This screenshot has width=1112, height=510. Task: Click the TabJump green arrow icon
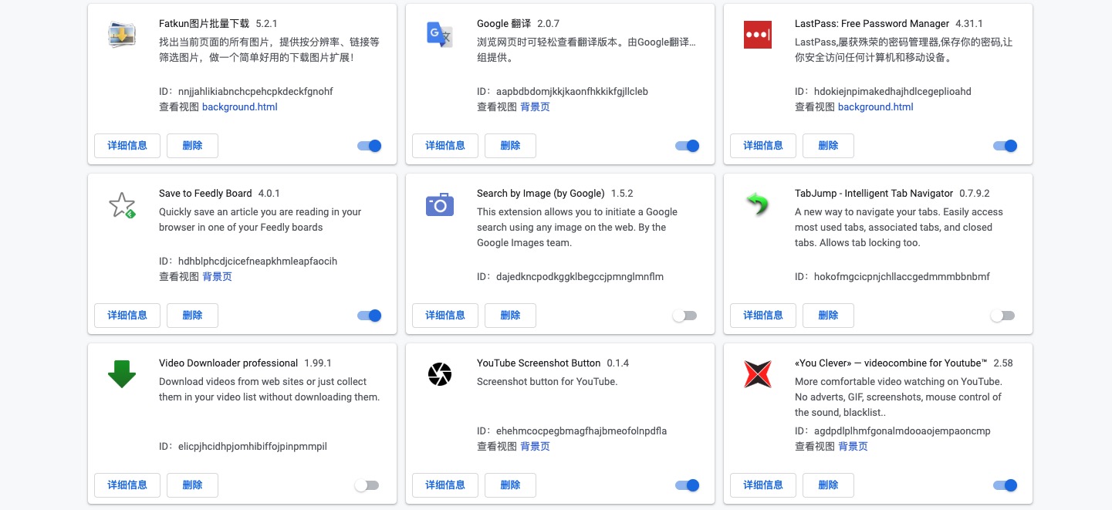(x=757, y=204)
